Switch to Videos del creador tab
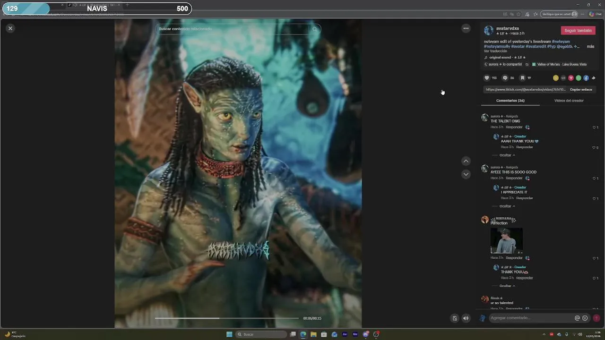The height and width of the screenshot is (340, 605). [x=569, y=101]
